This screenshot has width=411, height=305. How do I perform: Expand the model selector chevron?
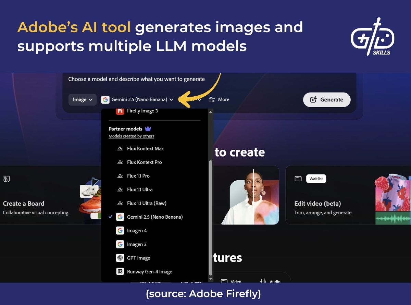tap(171, 99)
